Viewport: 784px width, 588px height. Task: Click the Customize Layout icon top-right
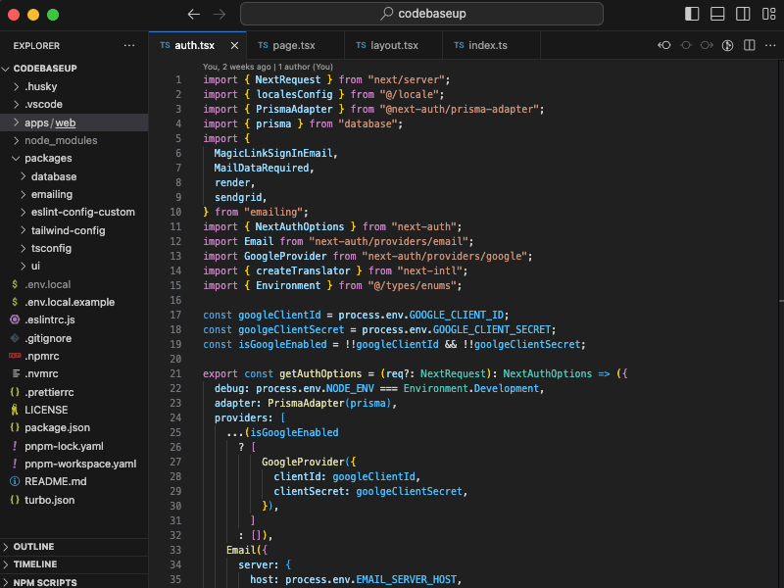pyautogui.click(x=768, y=13)
